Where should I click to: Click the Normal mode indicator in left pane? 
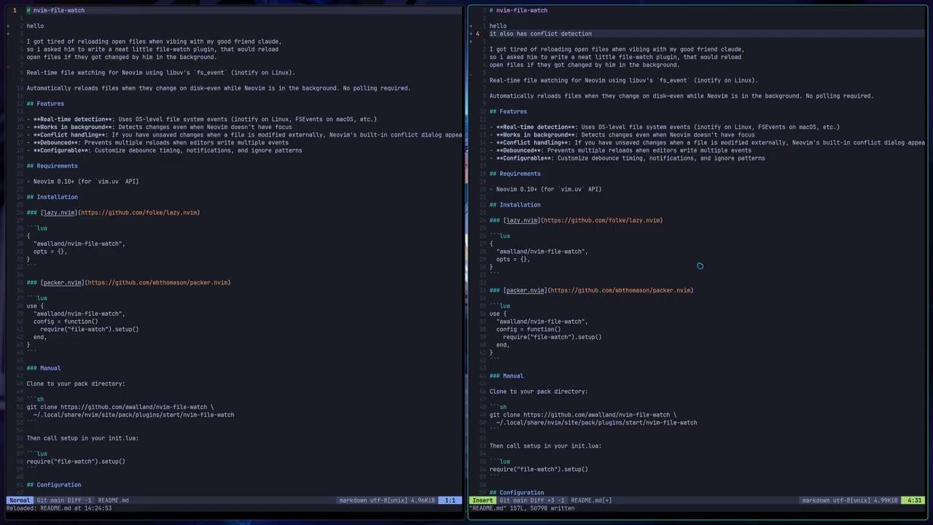click(20, 500)
